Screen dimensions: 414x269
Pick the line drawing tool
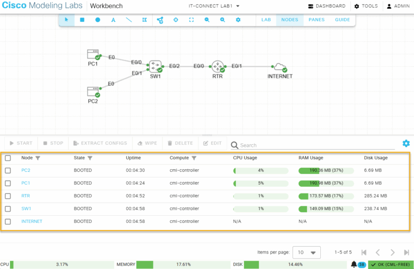[129, 20]
